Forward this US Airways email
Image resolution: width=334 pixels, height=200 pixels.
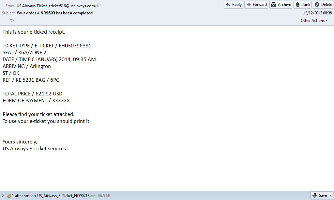point(256,5)
